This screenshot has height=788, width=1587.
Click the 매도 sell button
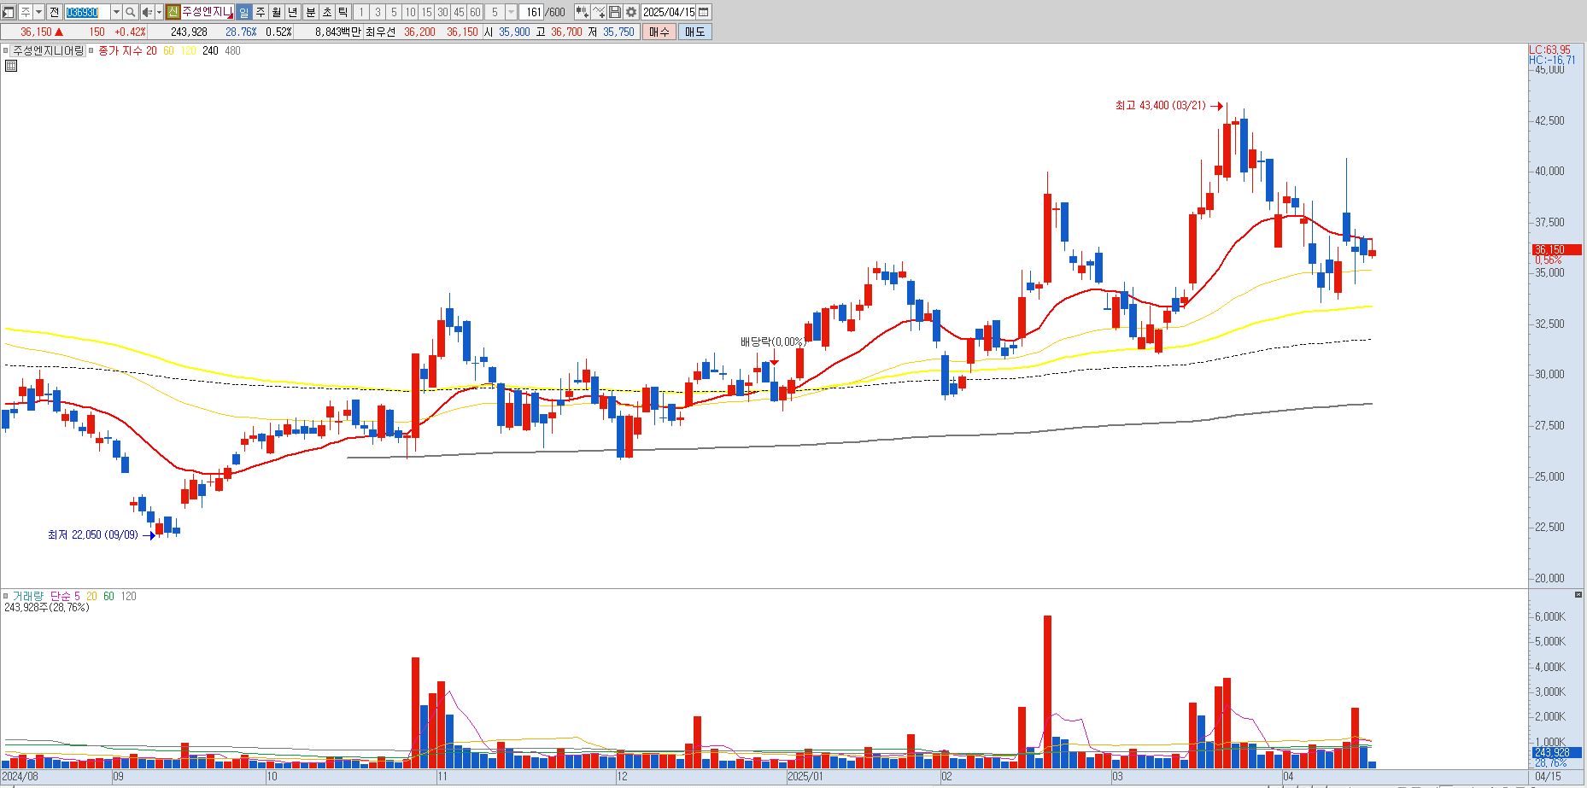point(694,32)
